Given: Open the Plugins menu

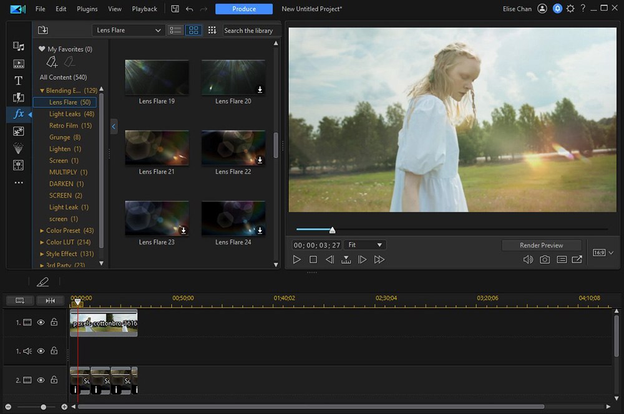Looking at the screenshot, I should point(87,9).
